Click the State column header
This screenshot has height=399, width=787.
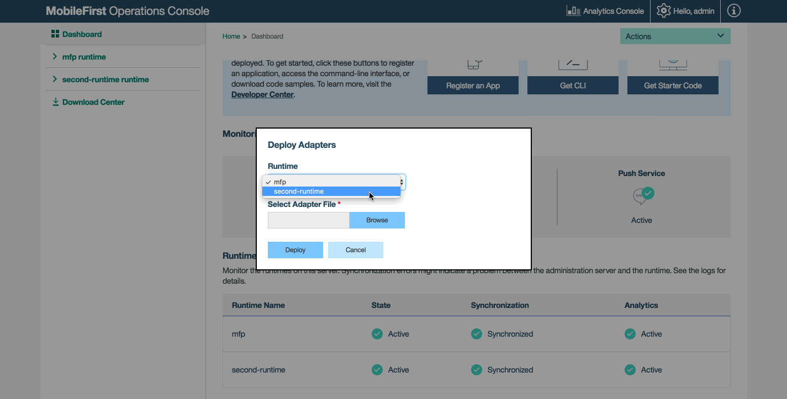click(x=381, y=305)
